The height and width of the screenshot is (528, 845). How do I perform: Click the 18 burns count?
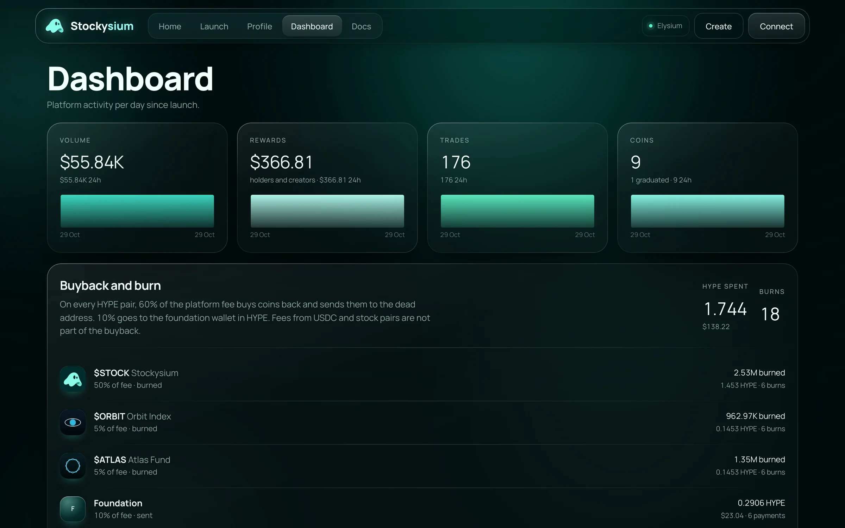(x=770, y=314)
